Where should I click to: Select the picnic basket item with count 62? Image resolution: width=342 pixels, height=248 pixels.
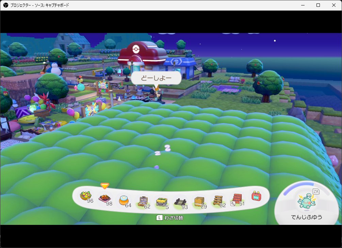(143, 201)
